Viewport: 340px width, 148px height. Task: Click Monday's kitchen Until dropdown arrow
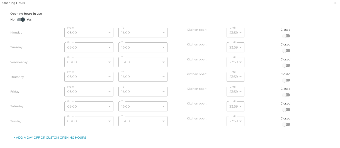click(x=241, y=33)
